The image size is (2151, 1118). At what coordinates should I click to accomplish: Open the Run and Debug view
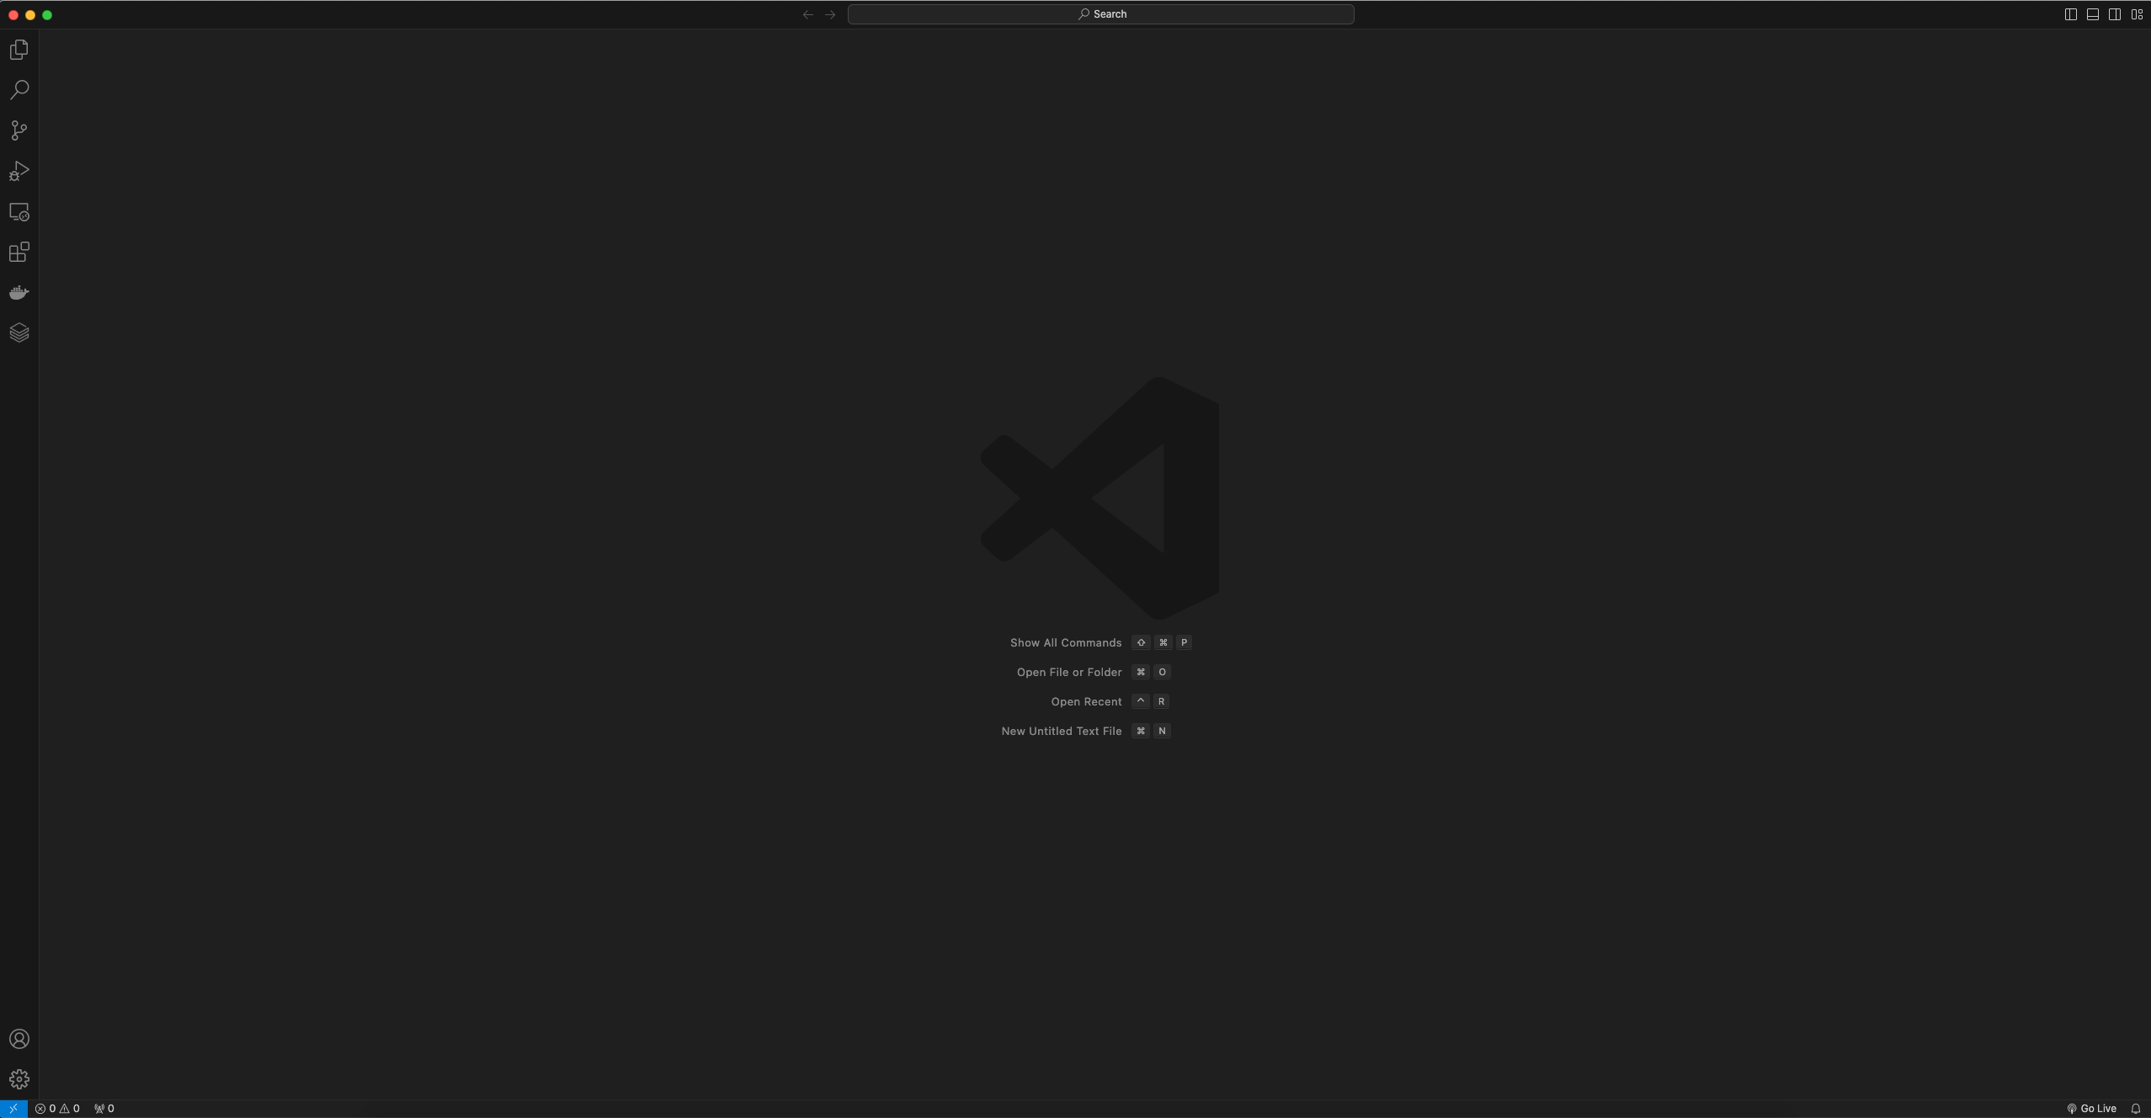19,171
